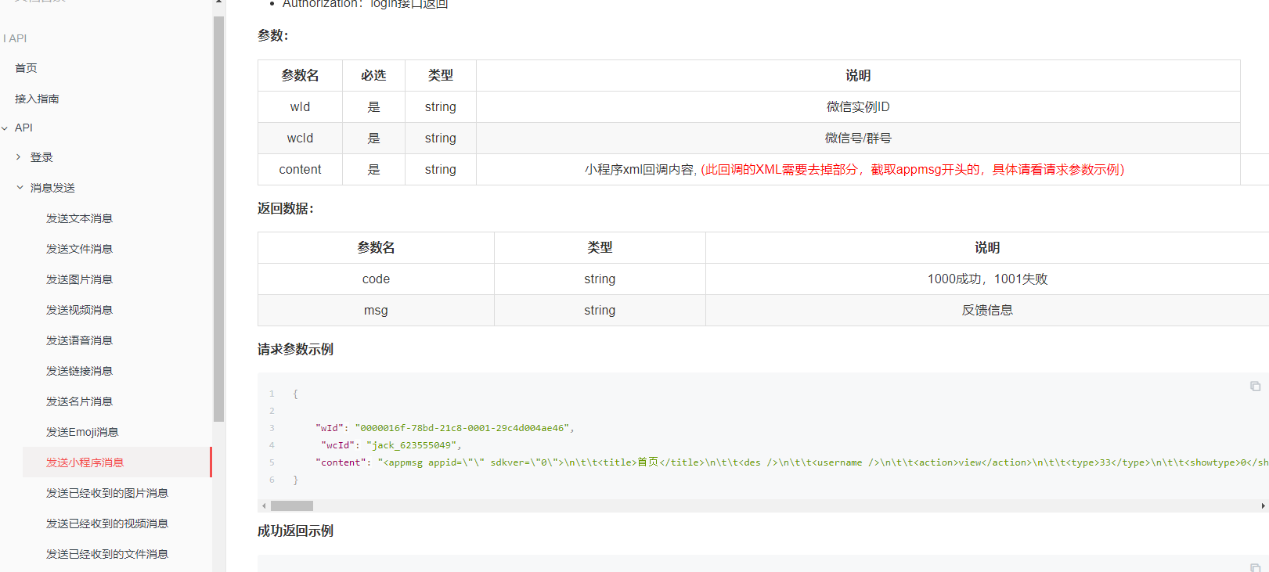The image size is (1269, 572).
Task: Click the 微信实例ID description cell
Action: pos(858,107)
